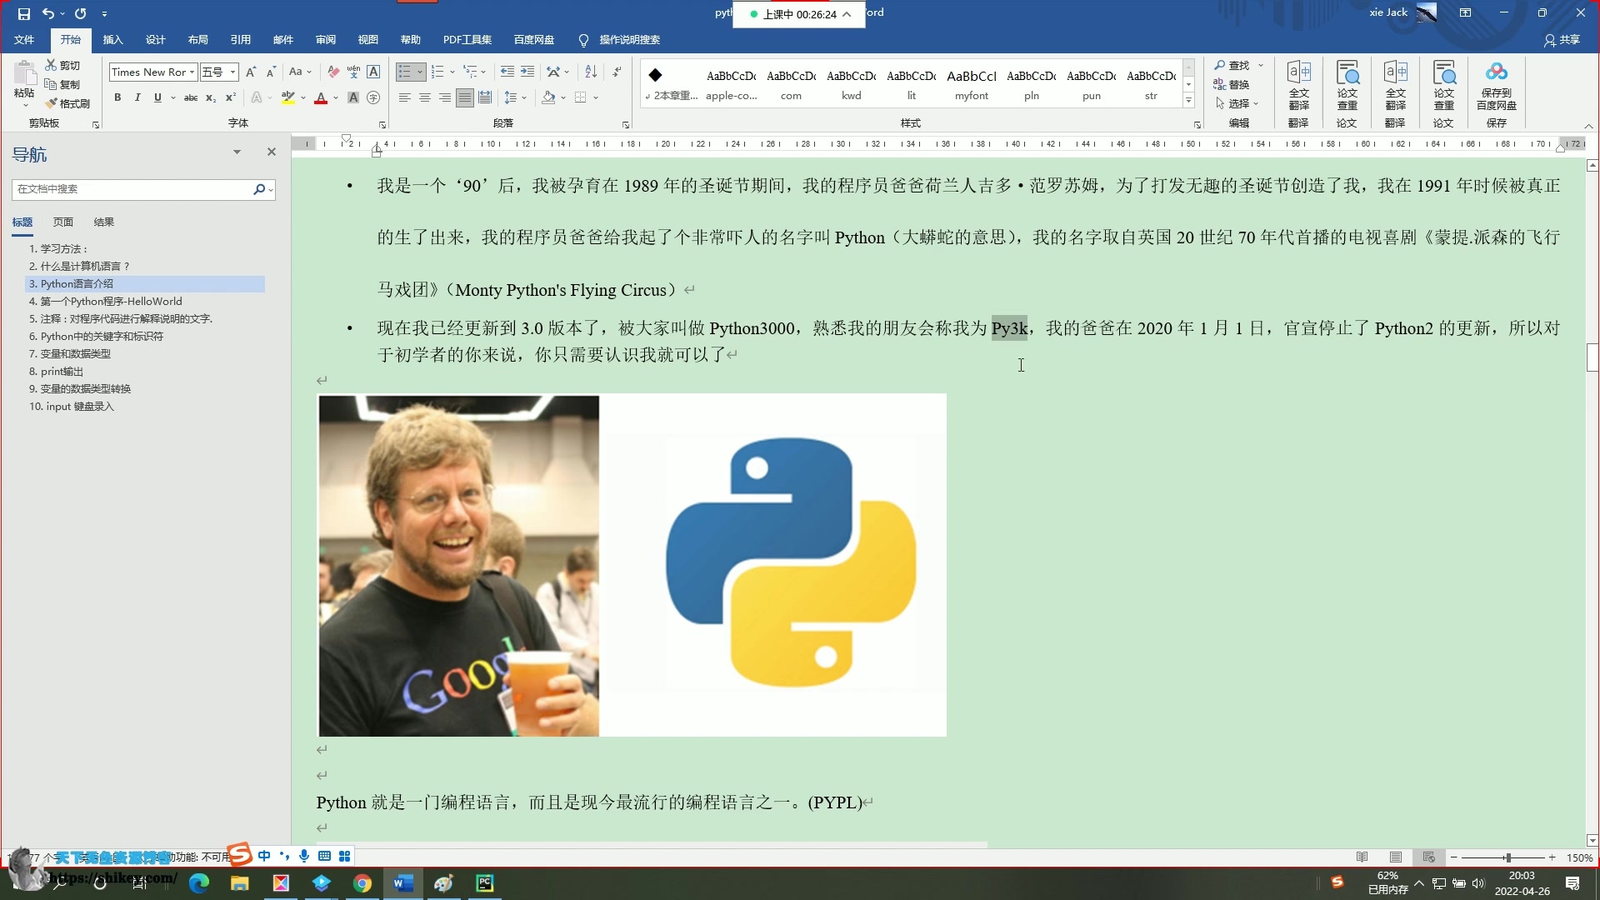Open the font size 五号 dropdown
The width and height of the screenshot is (1600, 900).
(x=232, y=72)
